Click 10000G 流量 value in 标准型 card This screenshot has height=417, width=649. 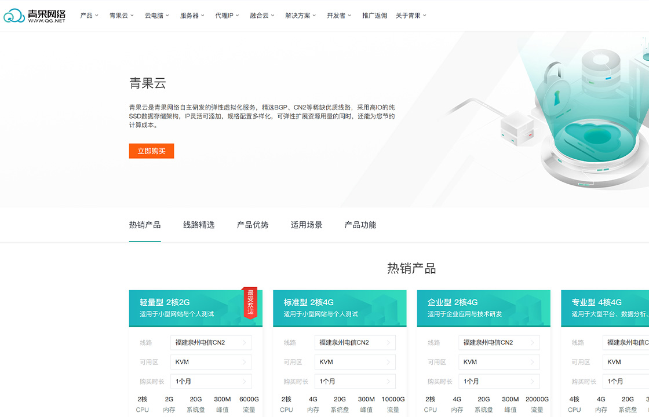click(393, 399)
